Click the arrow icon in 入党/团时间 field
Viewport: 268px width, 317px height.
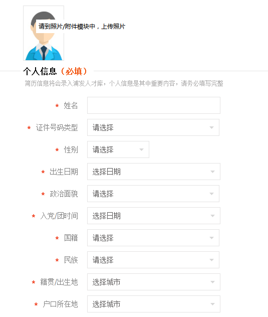[x=212, y=216]
